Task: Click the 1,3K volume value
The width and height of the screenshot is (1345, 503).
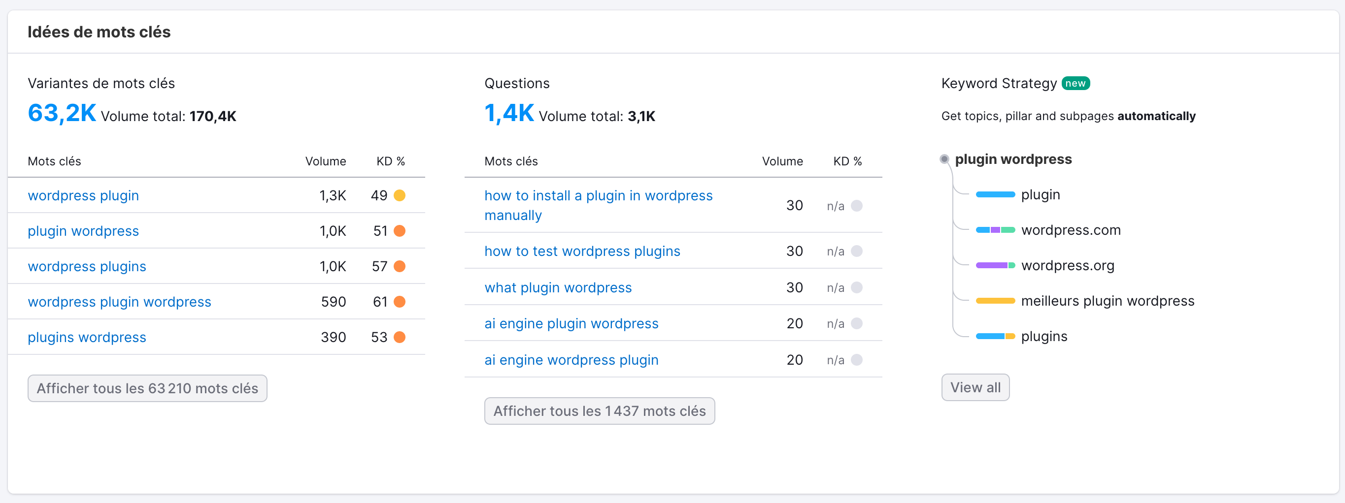Action: point(333,196)
